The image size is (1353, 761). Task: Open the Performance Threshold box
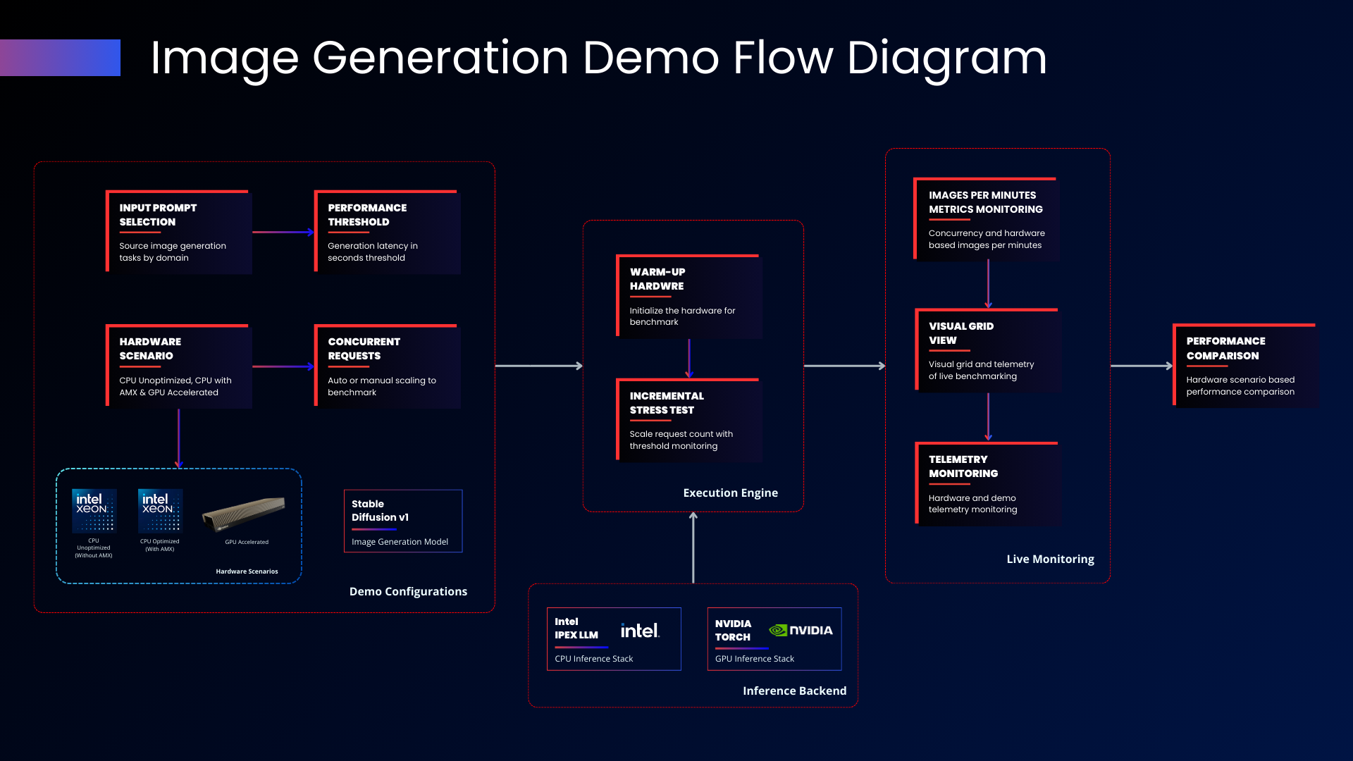(388, 232)
